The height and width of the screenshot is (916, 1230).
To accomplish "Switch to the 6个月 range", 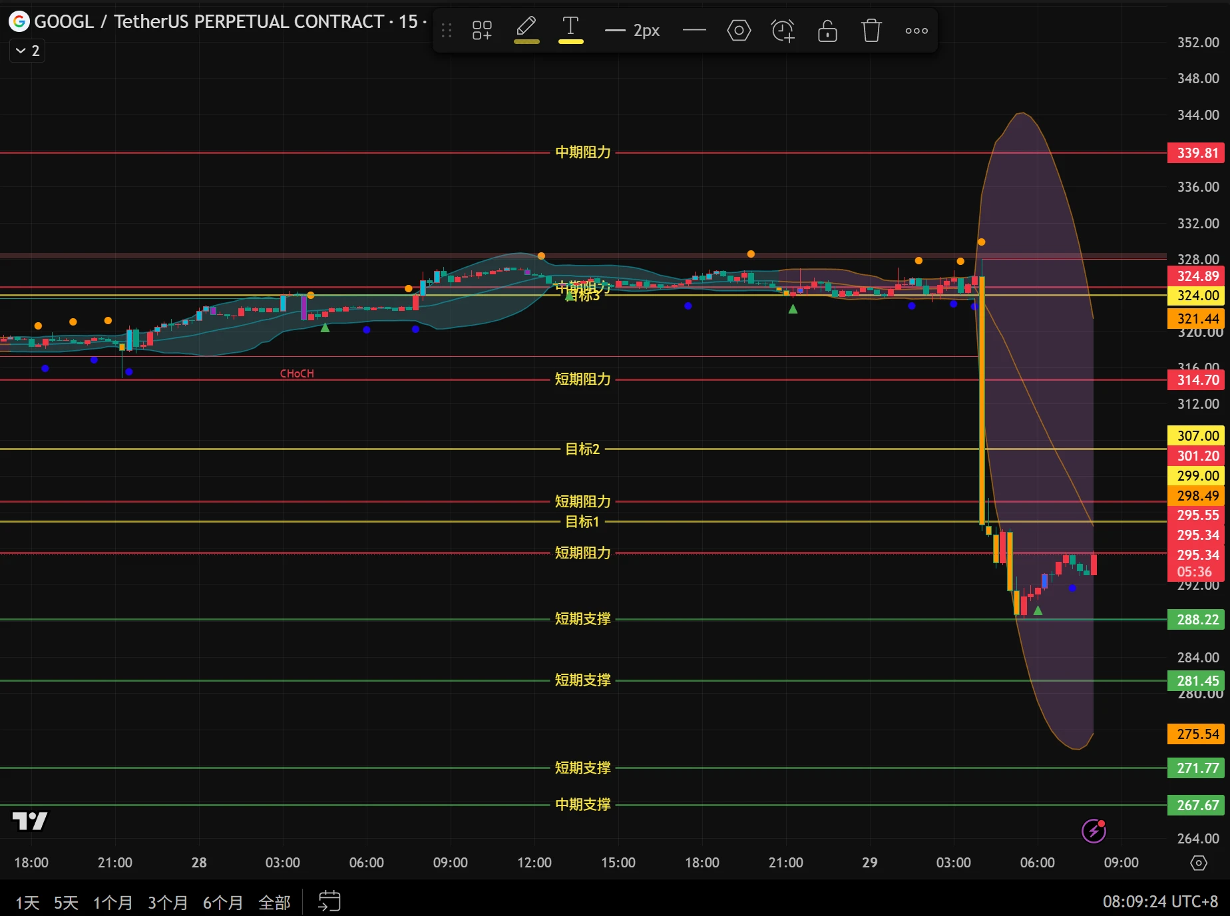I will click(x=223, y=903).
